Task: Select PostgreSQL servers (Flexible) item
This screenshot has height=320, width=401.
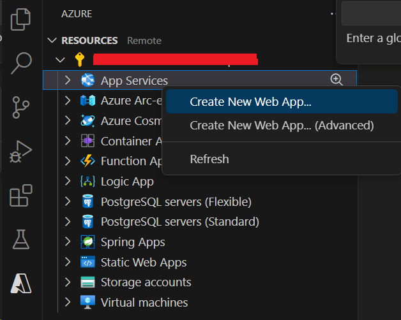Action: coord(176,202)
